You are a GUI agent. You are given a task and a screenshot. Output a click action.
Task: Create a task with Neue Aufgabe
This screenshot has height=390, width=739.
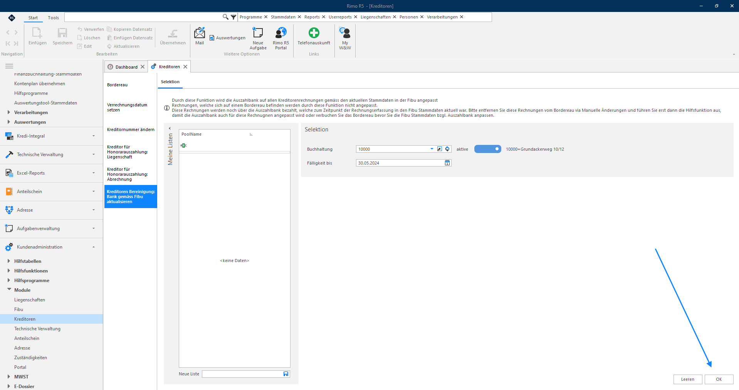coord(258,38)
